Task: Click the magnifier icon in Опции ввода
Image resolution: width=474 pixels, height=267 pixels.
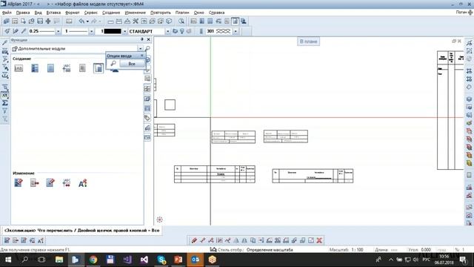Action: point(113,64)
